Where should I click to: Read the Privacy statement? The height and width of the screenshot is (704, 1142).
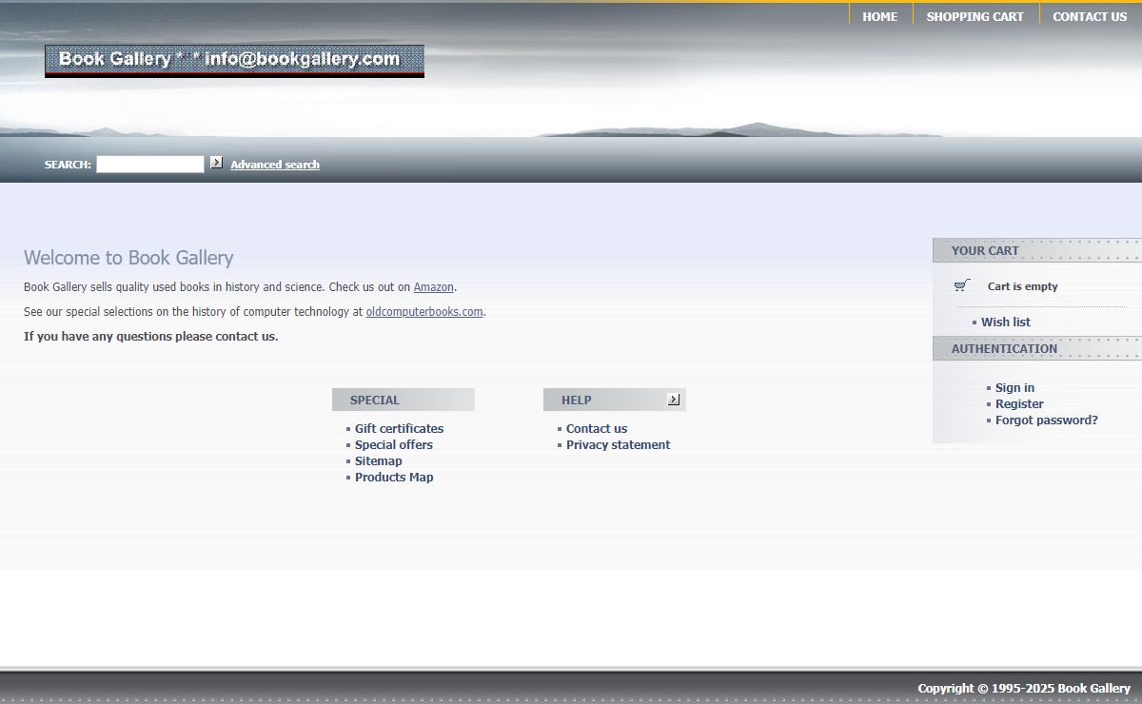click(618, 445)
